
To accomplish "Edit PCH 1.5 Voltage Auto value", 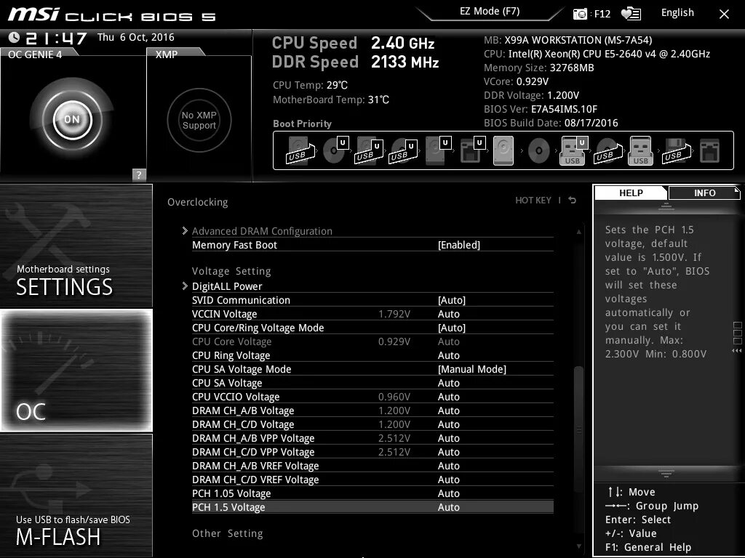I will (x=448, y=506).
